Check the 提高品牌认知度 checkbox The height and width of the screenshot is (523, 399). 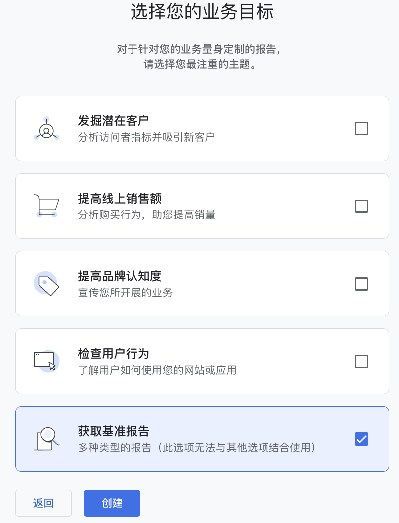point(361,284)
